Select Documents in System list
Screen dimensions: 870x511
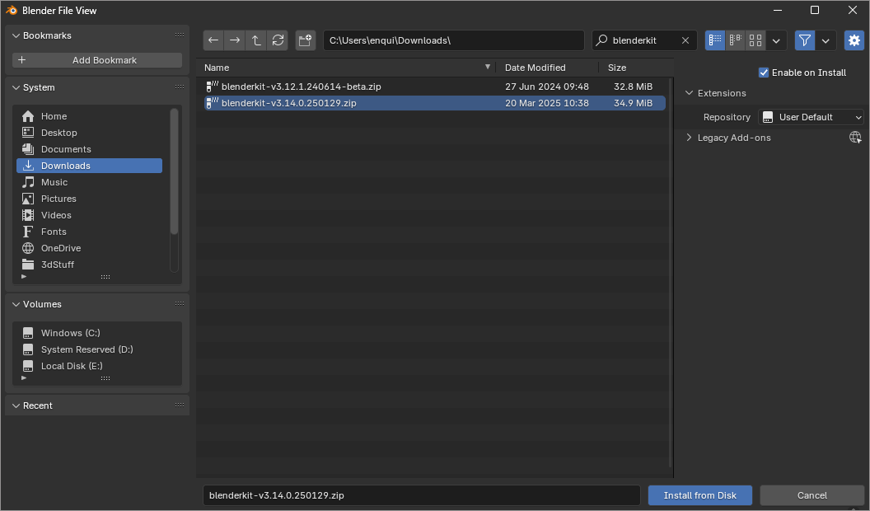[66, 149]
